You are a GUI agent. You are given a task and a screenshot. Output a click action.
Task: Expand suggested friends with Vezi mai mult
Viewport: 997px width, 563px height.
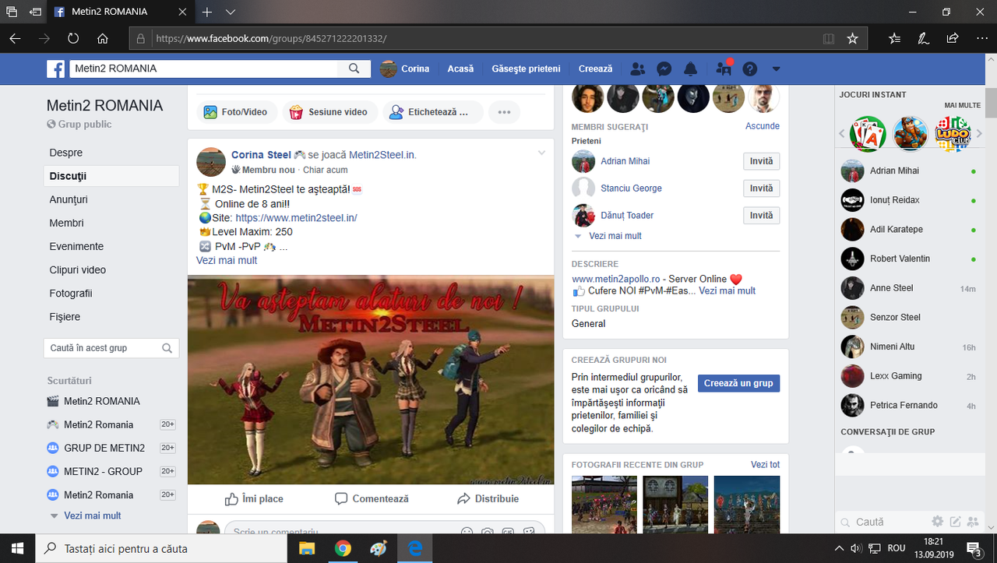coord(615,236)
